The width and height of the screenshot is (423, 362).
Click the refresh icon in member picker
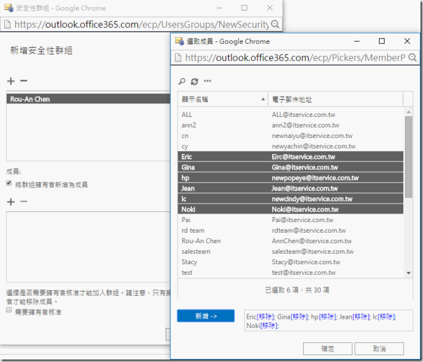[x=194, y=81]
